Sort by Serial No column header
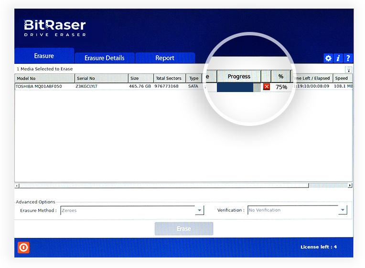Image resolution: width=365 pixels, height=268 pixels. click(x=101, y=78)
